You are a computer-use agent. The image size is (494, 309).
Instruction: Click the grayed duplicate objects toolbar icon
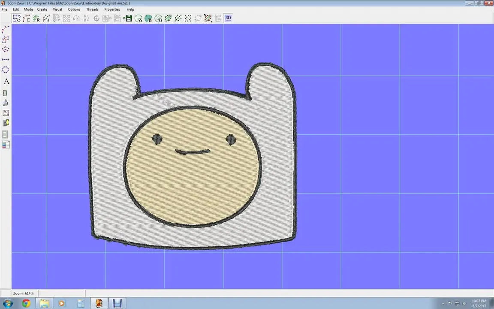click(57, 18)
